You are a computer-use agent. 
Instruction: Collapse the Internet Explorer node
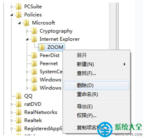[27, 39]
